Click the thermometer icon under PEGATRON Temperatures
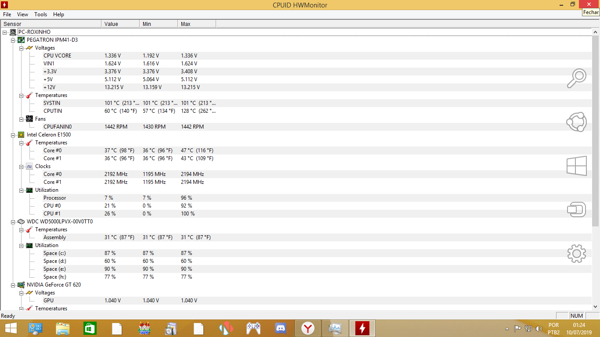Image resolution: width=600 pixels, height=337 pixels. pyautogui.click(x=29, y=95)
